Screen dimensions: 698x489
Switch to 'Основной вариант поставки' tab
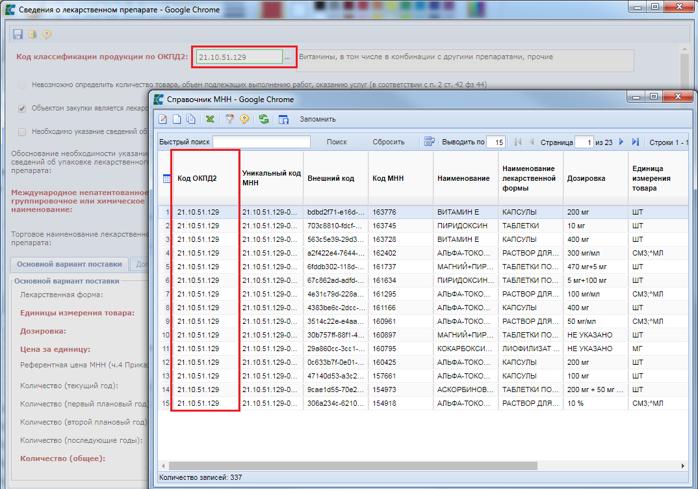click(x=70, y=265)
